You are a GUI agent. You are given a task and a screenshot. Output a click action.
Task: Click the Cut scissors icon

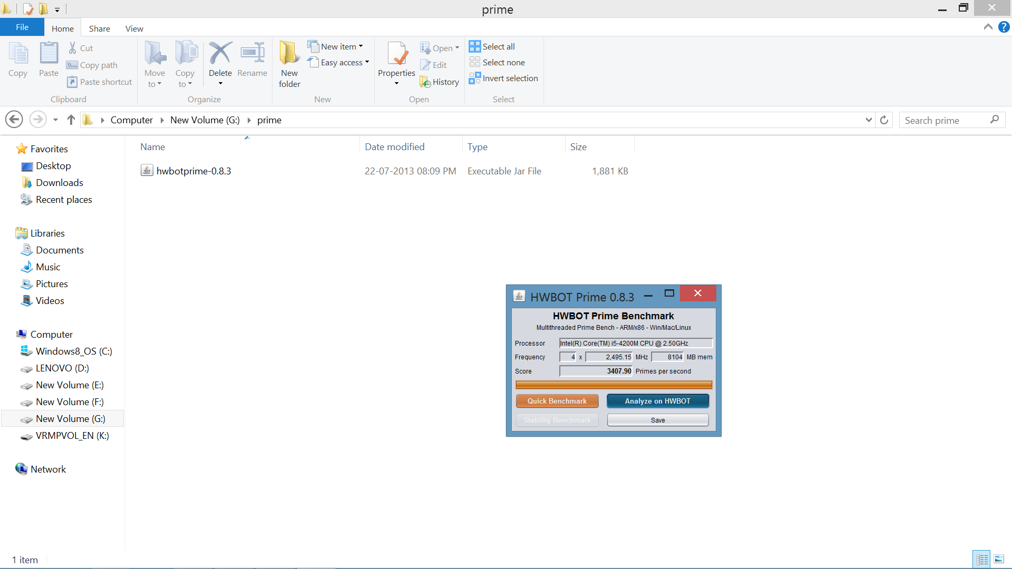tap(73, 48)
